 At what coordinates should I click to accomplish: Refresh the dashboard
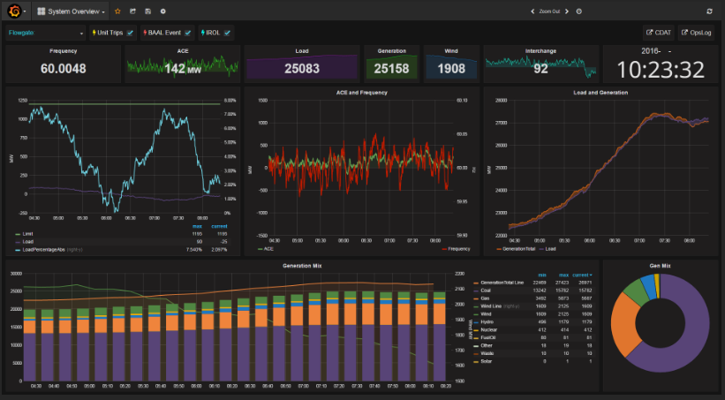[x=709, y=11]
